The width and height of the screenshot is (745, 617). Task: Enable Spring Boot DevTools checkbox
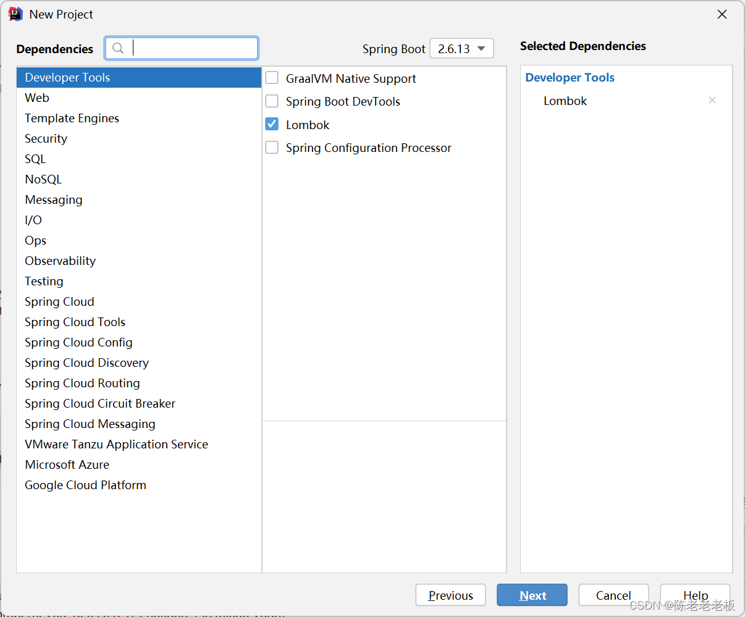(x=272, y=101)
